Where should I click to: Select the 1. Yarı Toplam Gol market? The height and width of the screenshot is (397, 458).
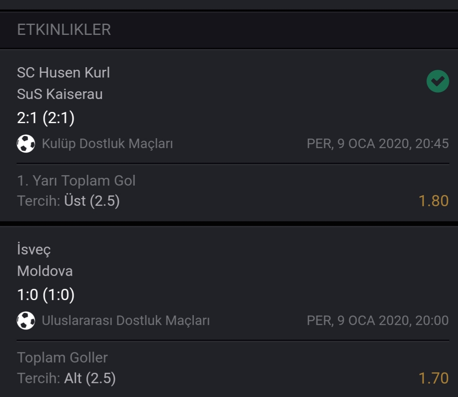[76, 180]
